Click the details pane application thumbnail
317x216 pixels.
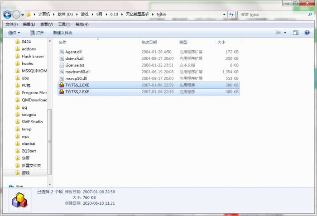point(19,200)
